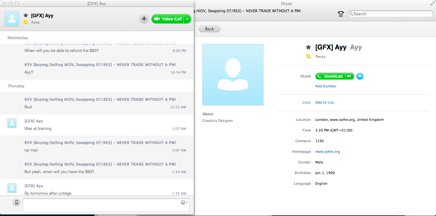Click the Gender value 'Male'
Image resolution: width=436 pixels, height=216 pixels.
[319, 162]
